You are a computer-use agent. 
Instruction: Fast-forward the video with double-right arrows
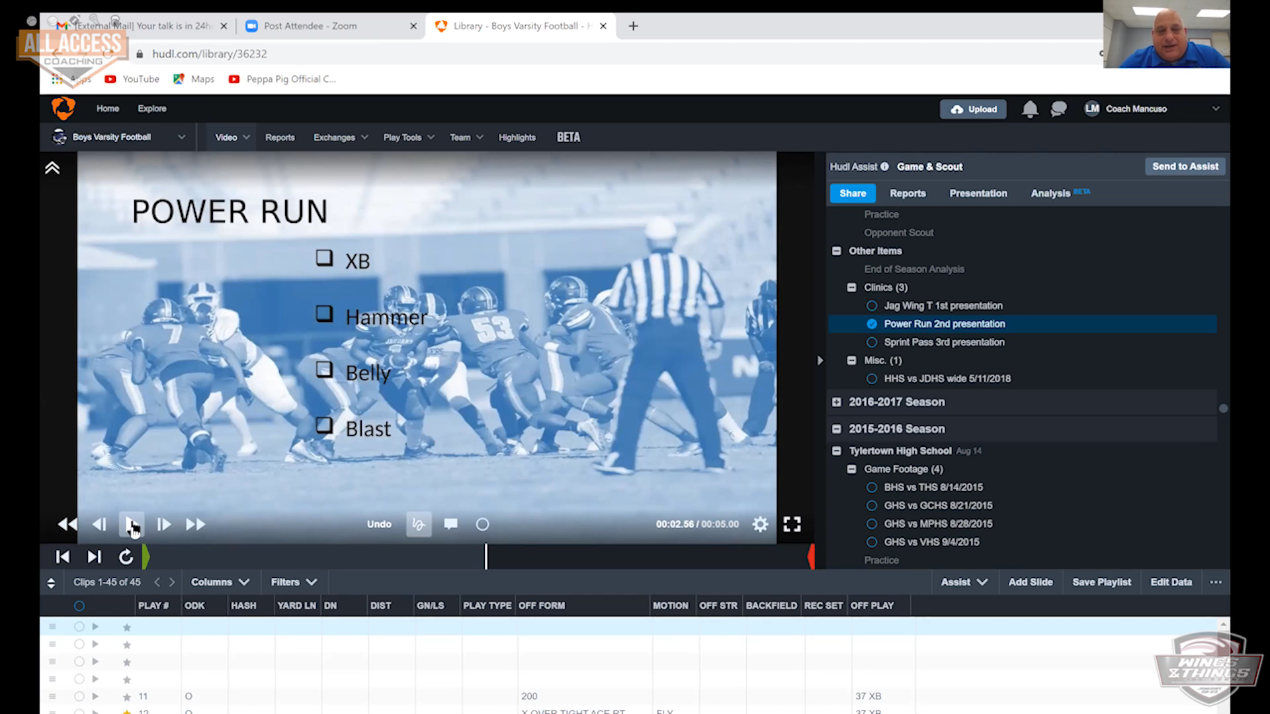coord(195,524)
